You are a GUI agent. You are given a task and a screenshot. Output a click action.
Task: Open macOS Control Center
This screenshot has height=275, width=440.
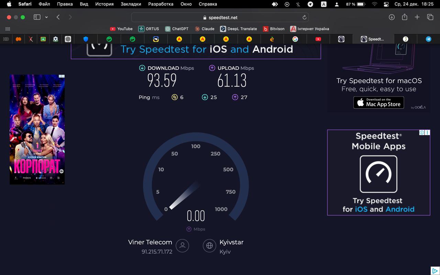coord(386,4)
